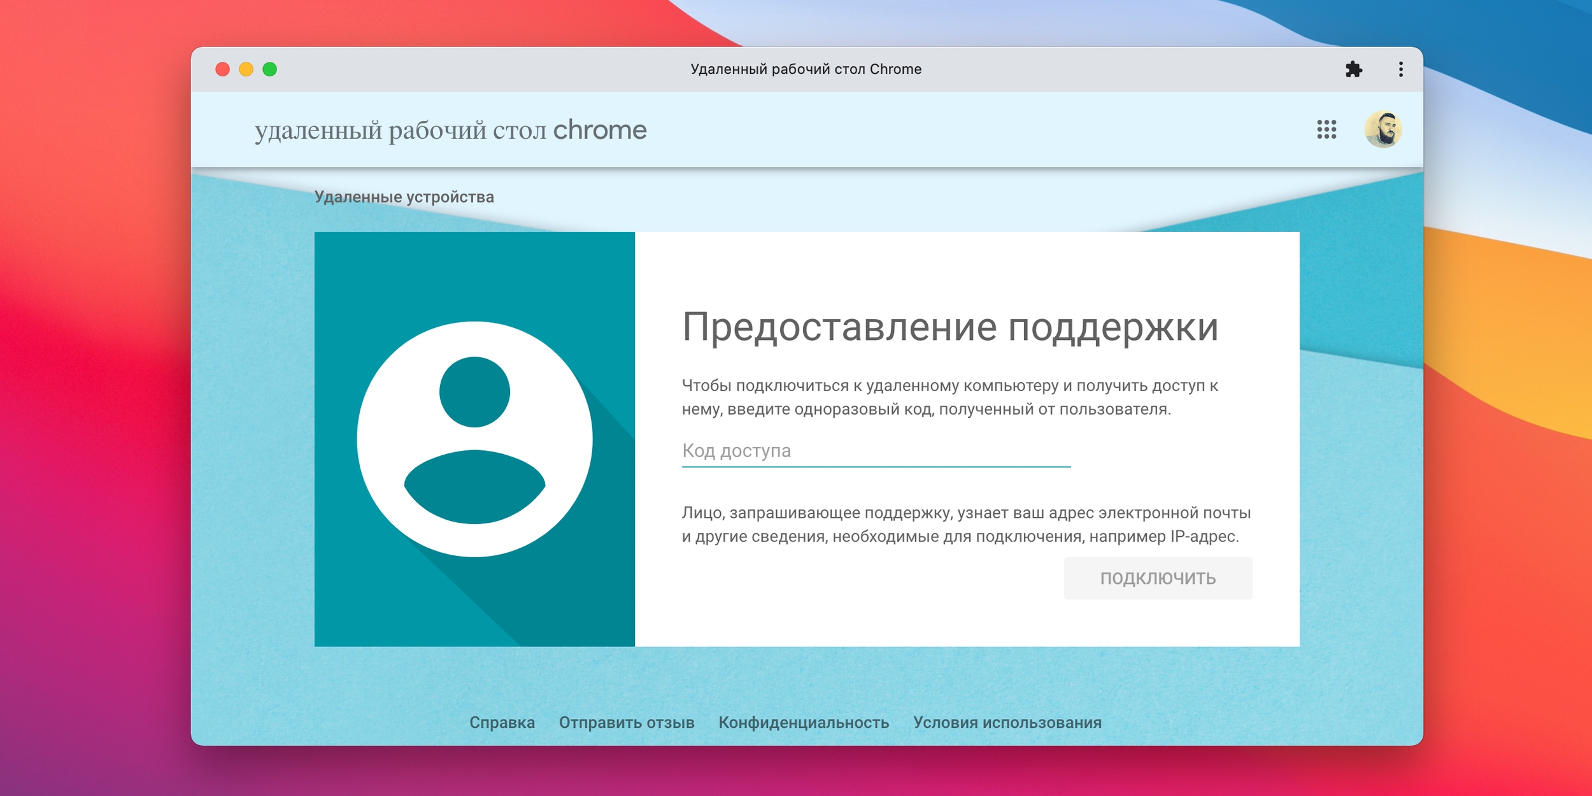Click the teal person support illustration

[x=474, y=439]
